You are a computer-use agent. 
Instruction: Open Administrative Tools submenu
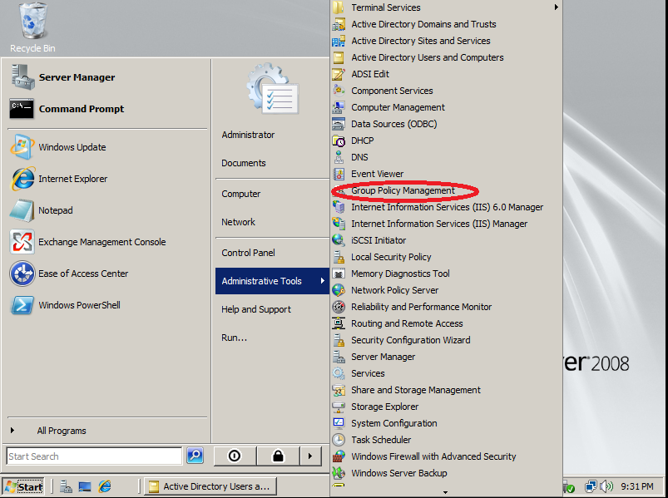pyautogui.click(x=272, y=281)
